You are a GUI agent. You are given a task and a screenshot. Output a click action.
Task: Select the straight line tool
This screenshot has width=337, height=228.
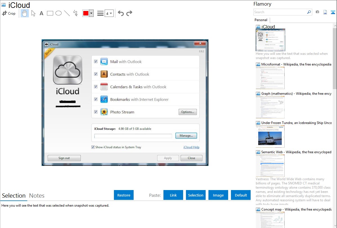tap(67, 13)
